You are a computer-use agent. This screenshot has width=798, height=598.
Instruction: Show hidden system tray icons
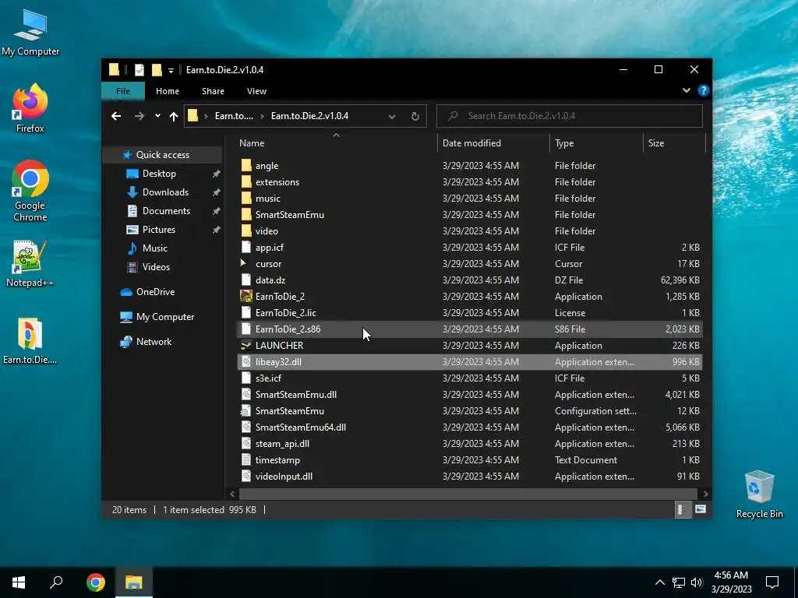tap(659, 582)
